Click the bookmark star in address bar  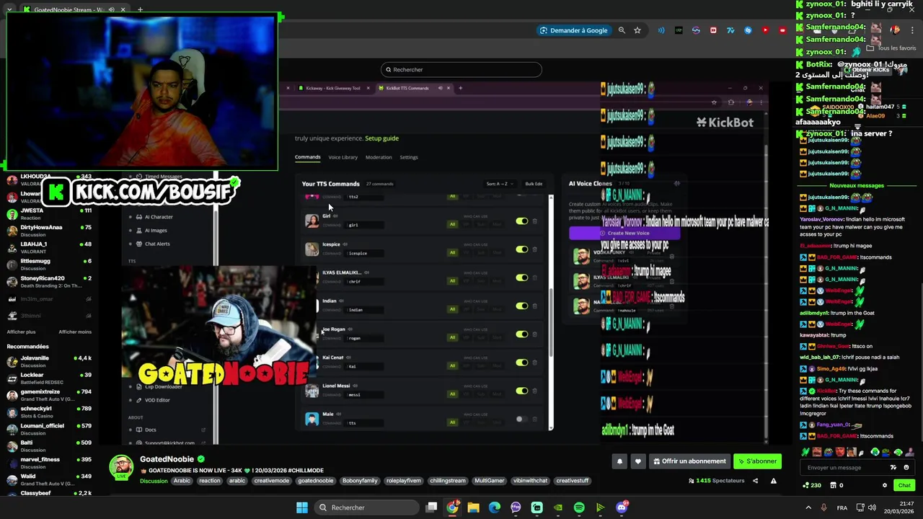[637, 30]
